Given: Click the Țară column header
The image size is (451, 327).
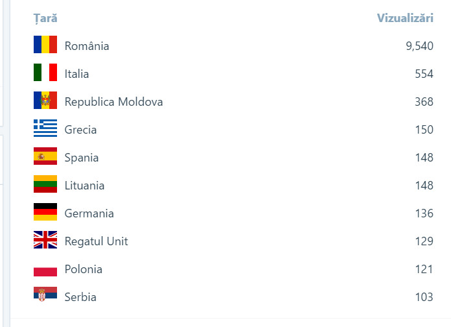Looking at the screenshot, I should (x=45, y=18).
